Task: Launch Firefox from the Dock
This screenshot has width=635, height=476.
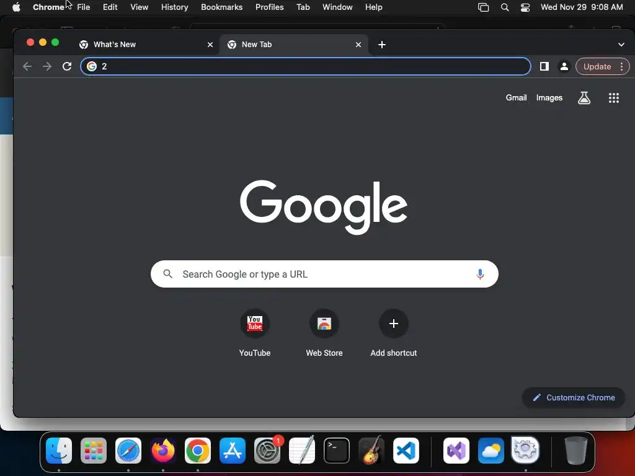Action: [x=163, y=451]
